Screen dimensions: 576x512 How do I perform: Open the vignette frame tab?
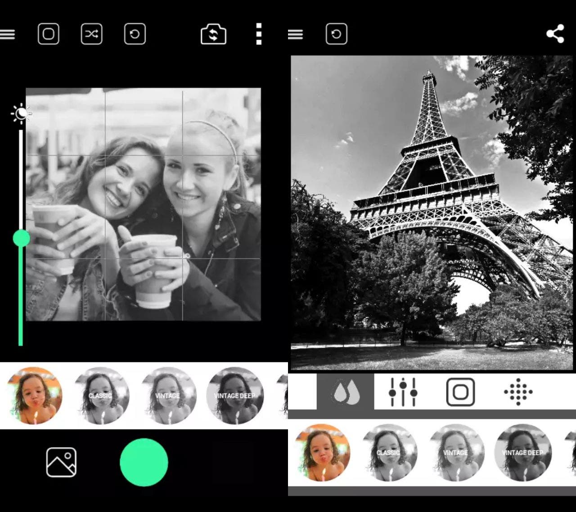[x=460, y=392]
